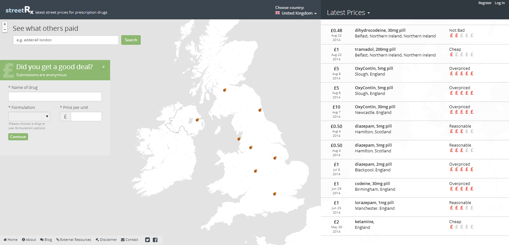This screenshot has height=245, width=509.
Task: Click the Log In link
Action: [500, 3]
